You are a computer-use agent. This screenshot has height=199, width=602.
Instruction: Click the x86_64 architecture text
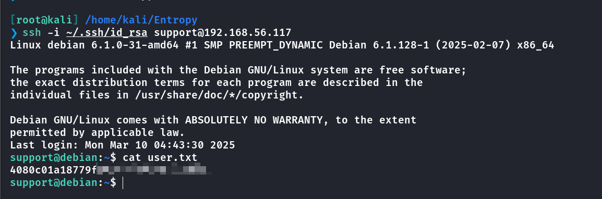(x=536, y=45)
